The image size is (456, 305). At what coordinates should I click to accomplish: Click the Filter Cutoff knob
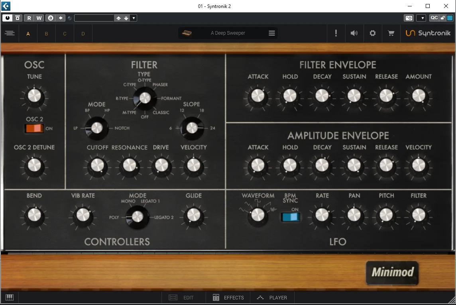pos(97,166)
